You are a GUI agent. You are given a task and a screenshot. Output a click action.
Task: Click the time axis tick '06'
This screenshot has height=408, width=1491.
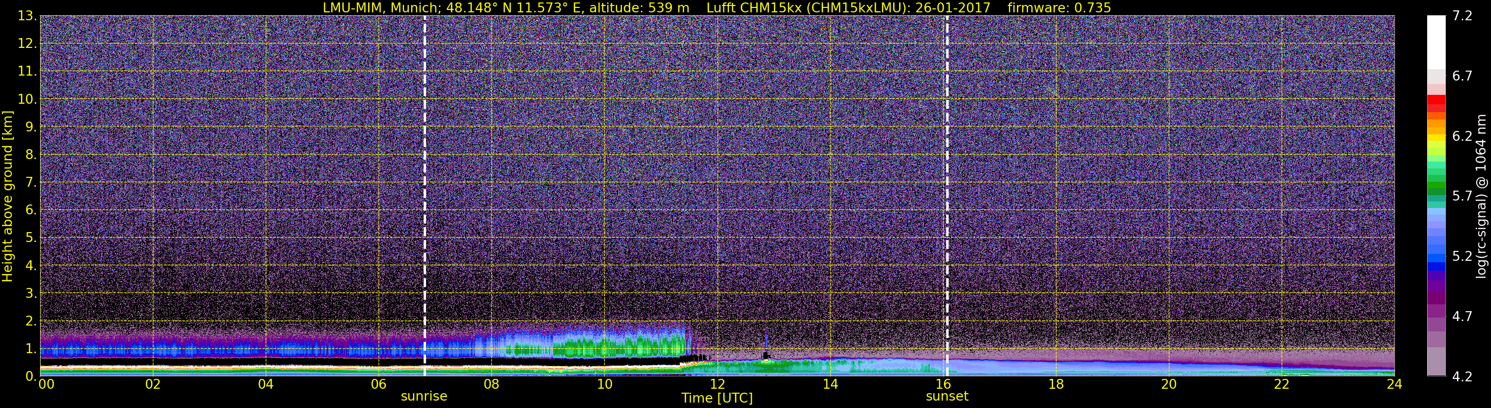point(379,384)
